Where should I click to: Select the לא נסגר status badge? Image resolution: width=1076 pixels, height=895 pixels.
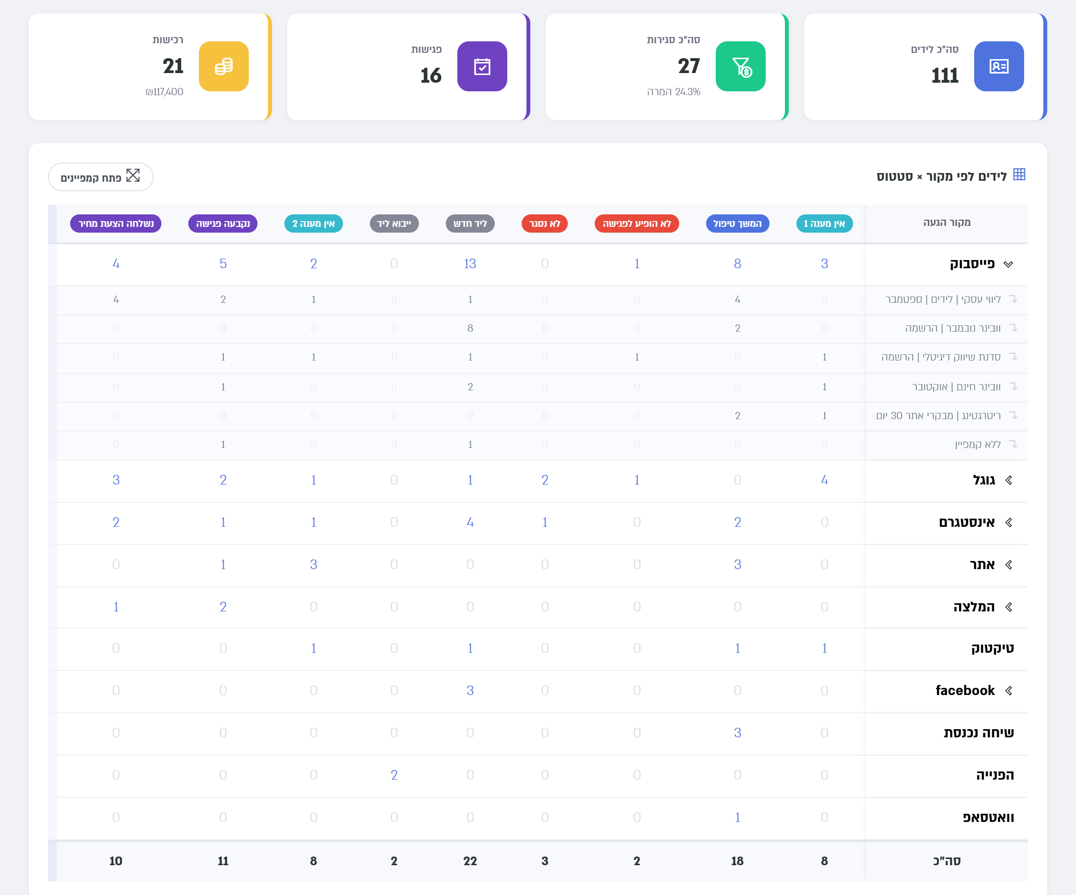pyautogui.click(x=545, y=224)
